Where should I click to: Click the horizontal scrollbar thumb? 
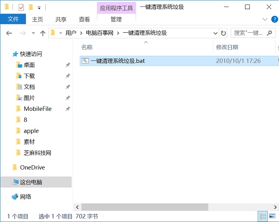point(145,207)
